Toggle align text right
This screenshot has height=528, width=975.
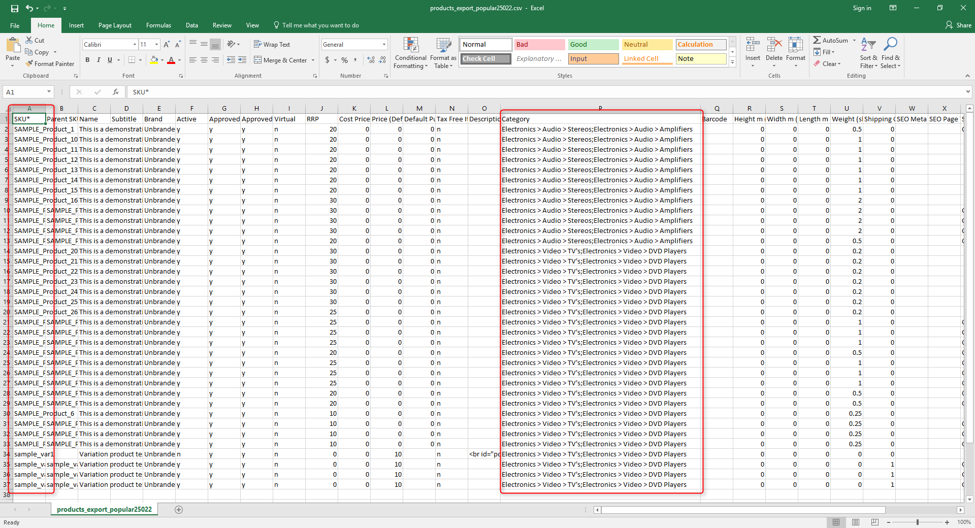[215, 60]
